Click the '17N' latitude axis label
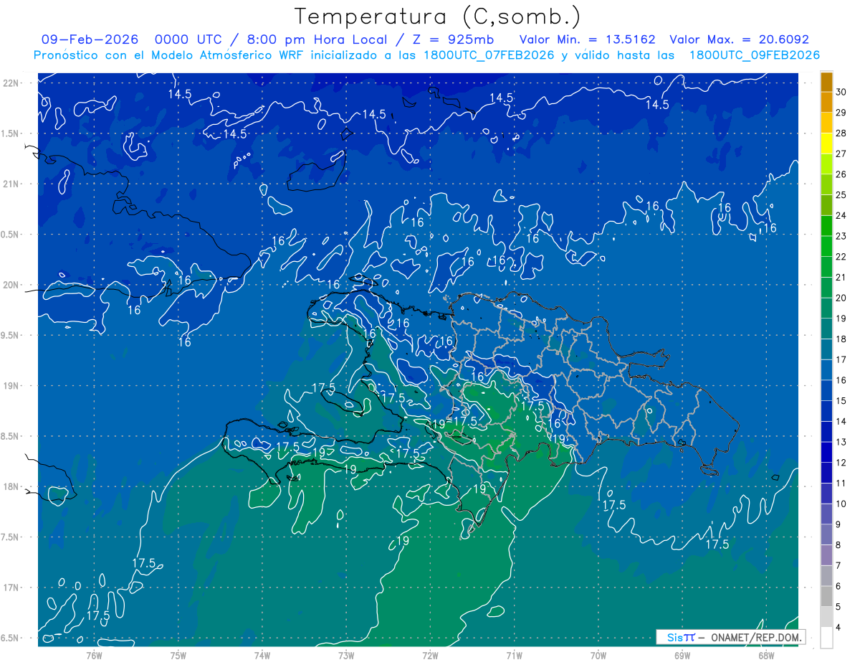The height and width of the screenshot is (665, 860). (11, 588)
